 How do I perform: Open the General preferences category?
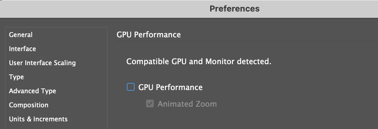pos(21,35)
